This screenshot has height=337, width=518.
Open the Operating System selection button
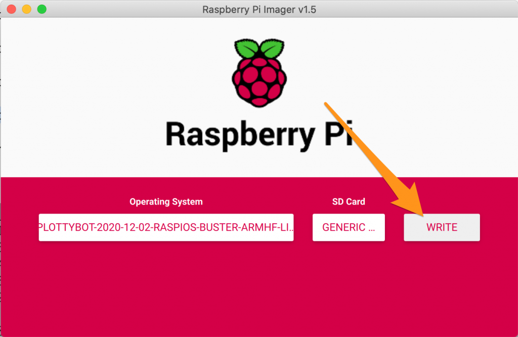[166, 227]
